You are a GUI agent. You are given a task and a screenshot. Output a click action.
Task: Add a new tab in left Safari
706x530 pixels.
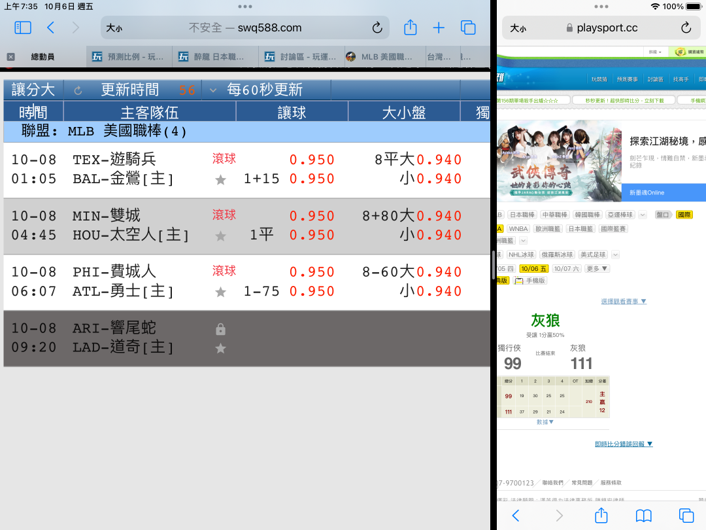click(x=439, y=28)
